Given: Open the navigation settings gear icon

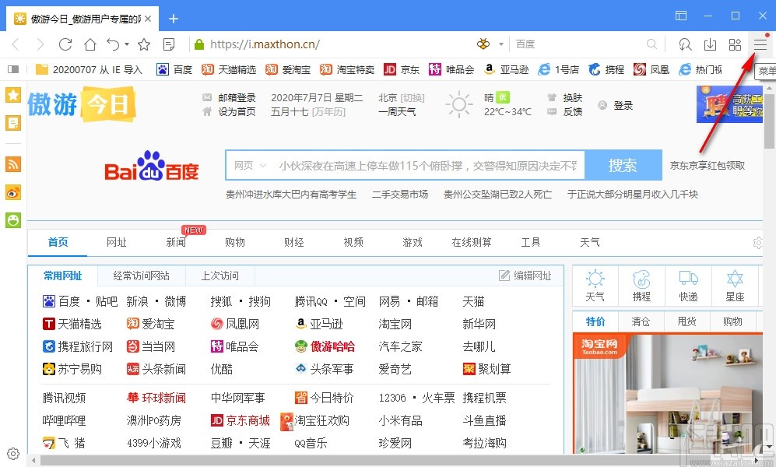Looking at the screenshot, I should pos(757,242).
